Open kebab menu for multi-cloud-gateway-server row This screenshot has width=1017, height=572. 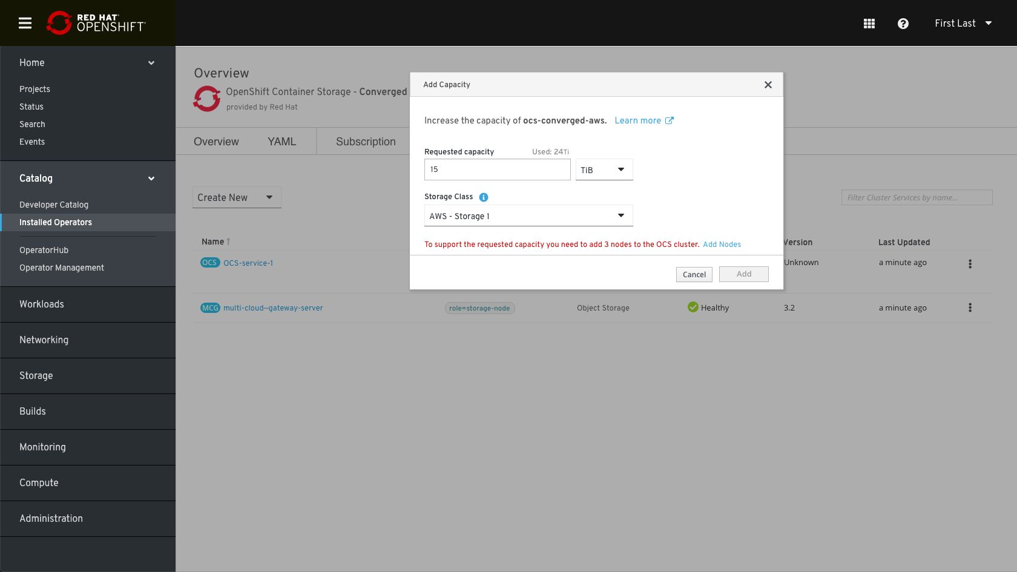[x=970, y=307]
